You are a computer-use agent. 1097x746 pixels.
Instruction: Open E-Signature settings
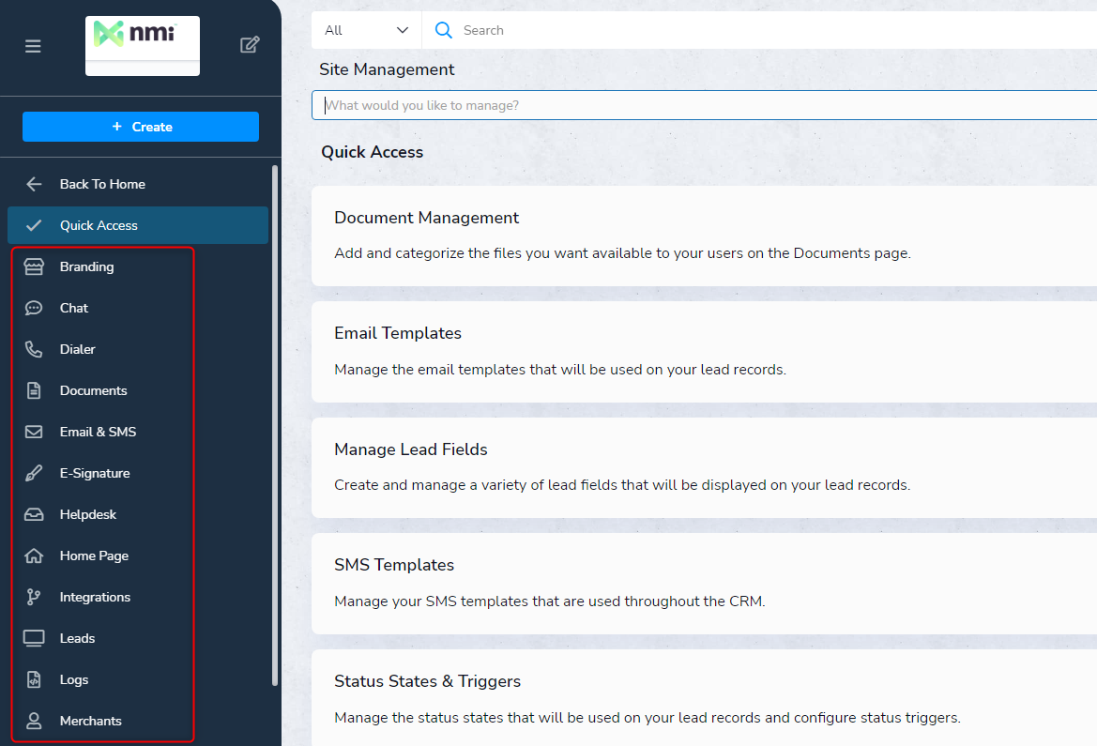[x=95, y=473]
